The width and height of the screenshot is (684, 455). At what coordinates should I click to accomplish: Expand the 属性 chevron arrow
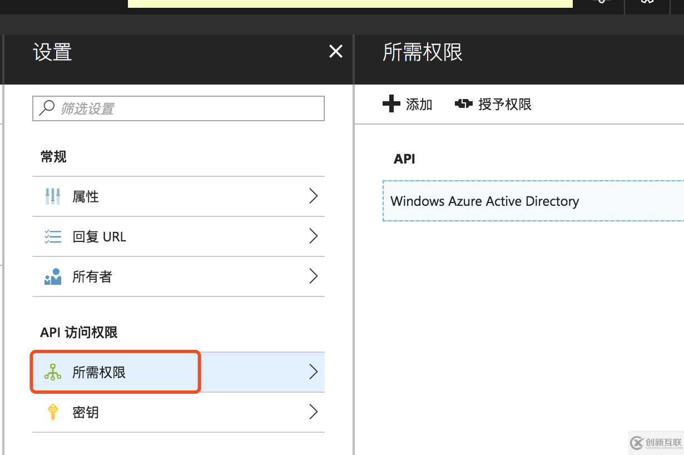click(313, 196)
